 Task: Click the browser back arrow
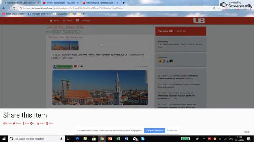4,9
